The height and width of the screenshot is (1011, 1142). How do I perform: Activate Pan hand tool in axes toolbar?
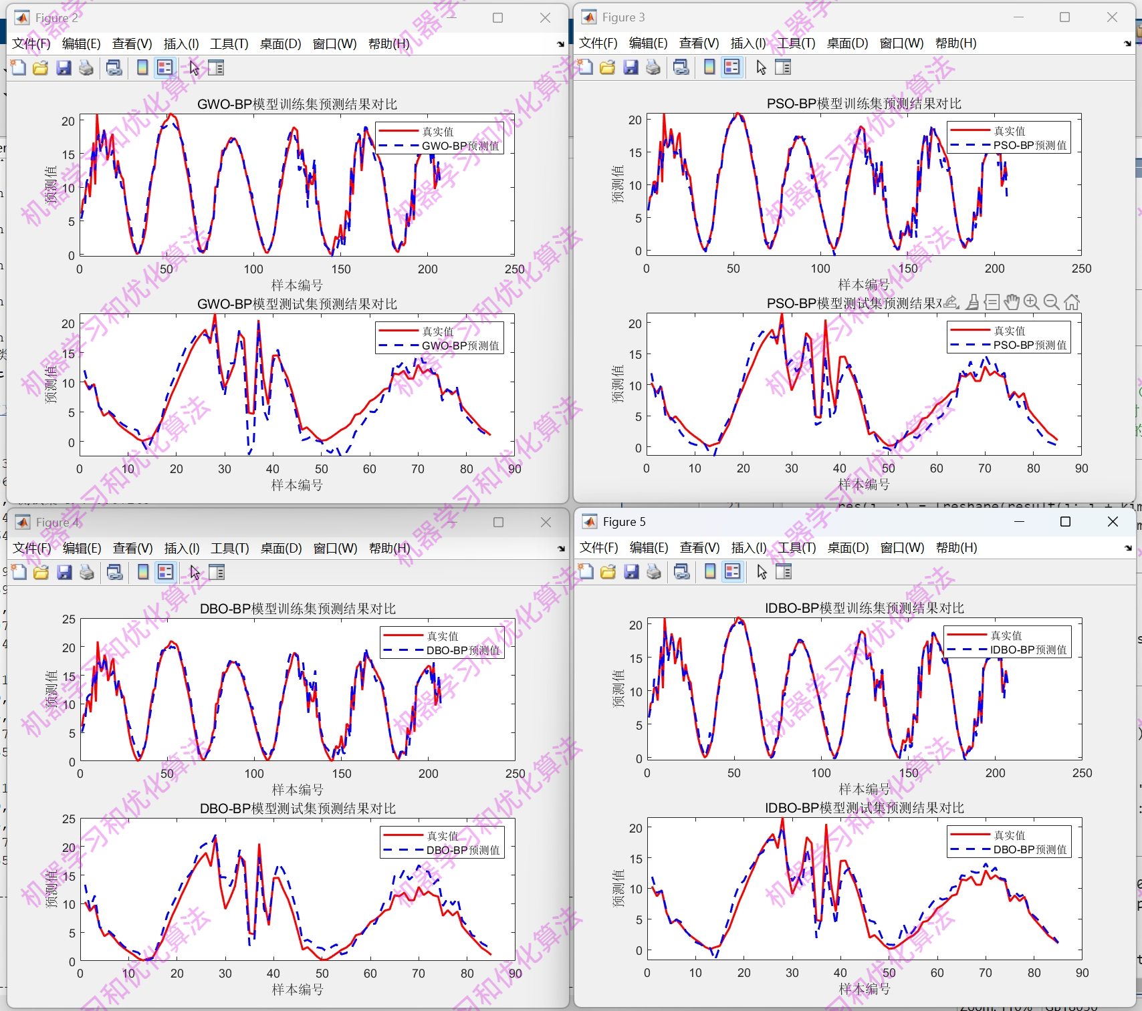[1012, 303]
